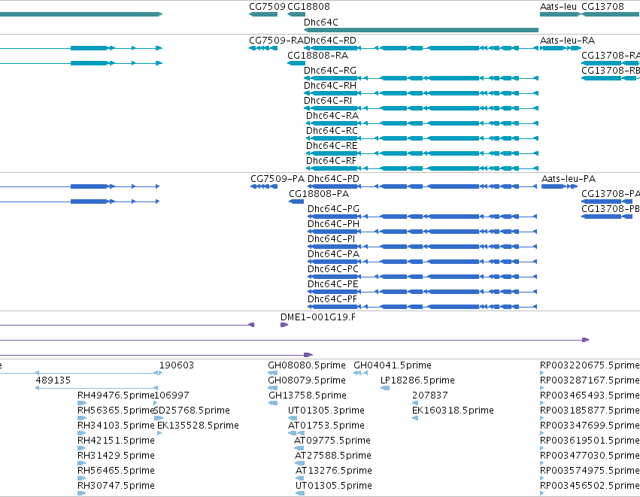The height and width of the screenshot is (497, 640).
Task: Select transcript Dhc64C-RA label
Action: point(332,116)
